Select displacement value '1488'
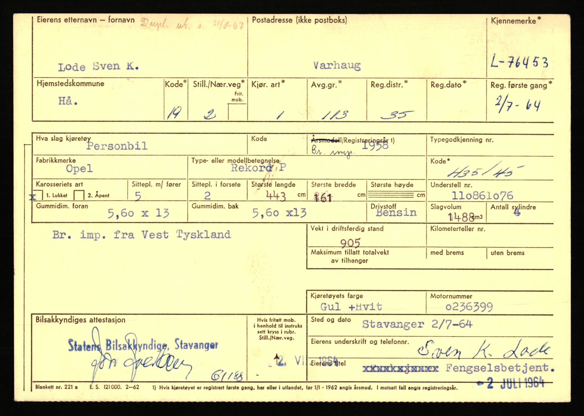The width and height of the screenshot is (584, 416). (x=461, y=217)
